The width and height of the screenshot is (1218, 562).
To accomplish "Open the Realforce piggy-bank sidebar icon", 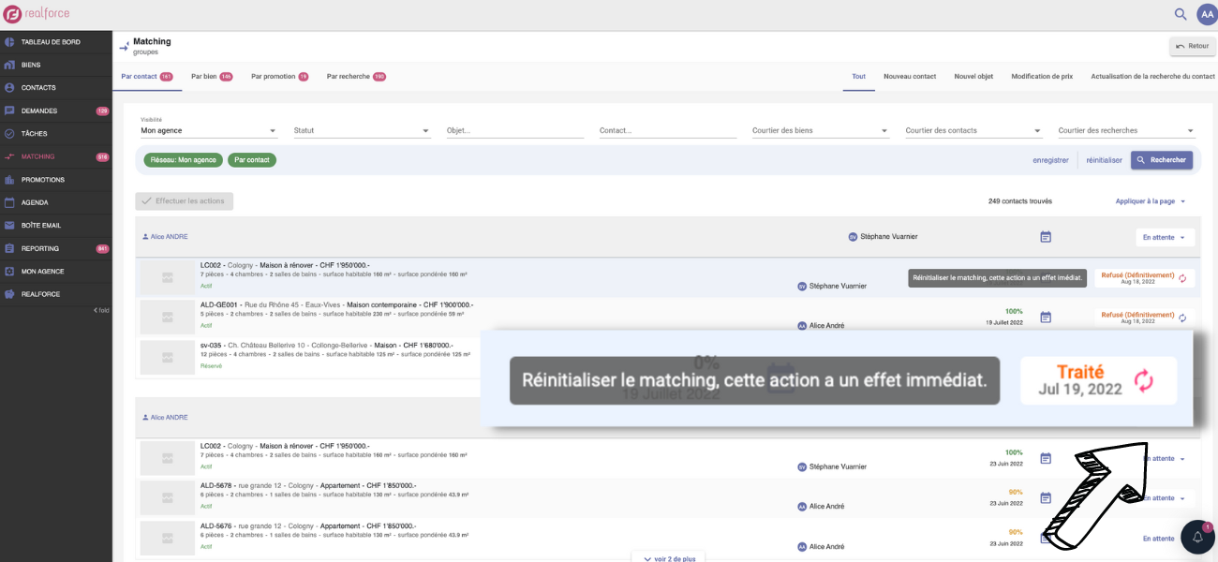I will 9,294.
